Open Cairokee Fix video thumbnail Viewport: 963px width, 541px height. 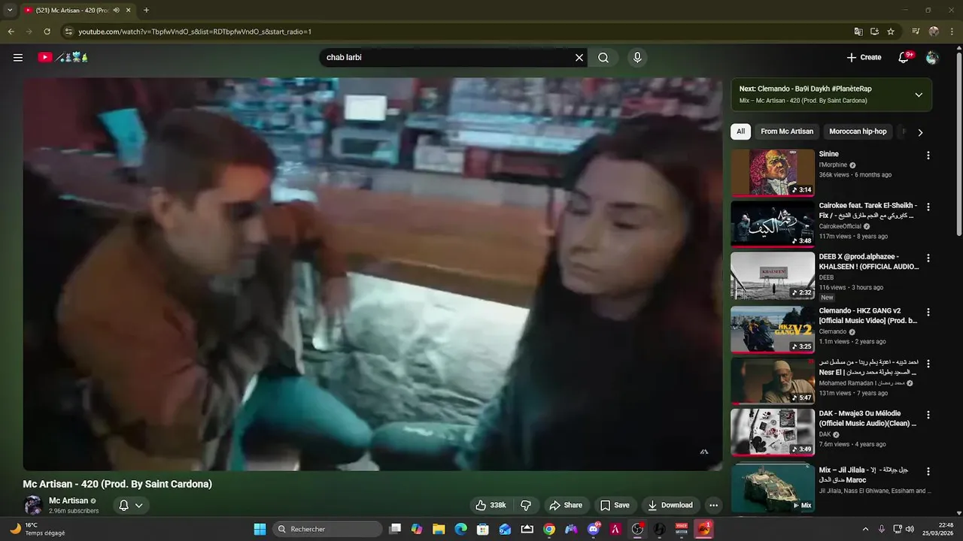773,223
